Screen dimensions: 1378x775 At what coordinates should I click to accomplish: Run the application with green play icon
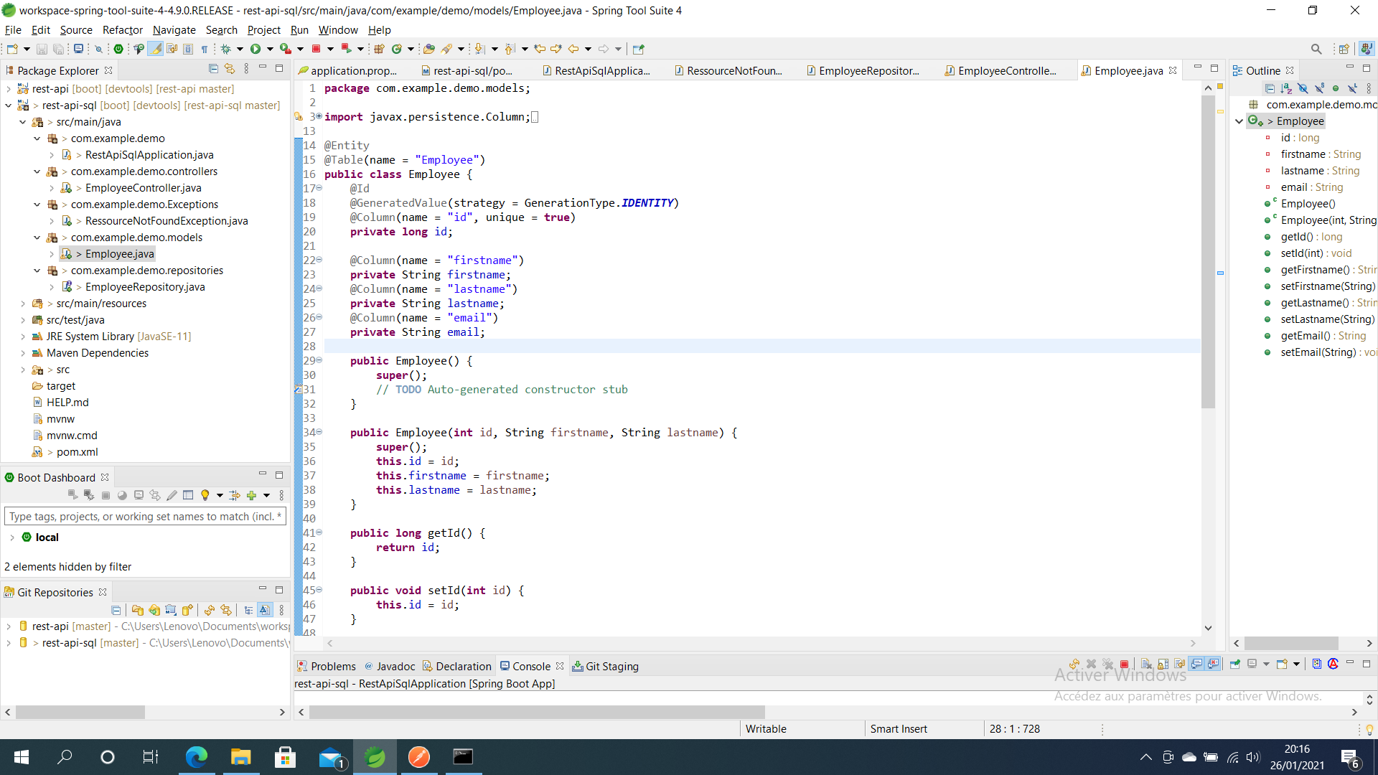click(x=256, y=49)
